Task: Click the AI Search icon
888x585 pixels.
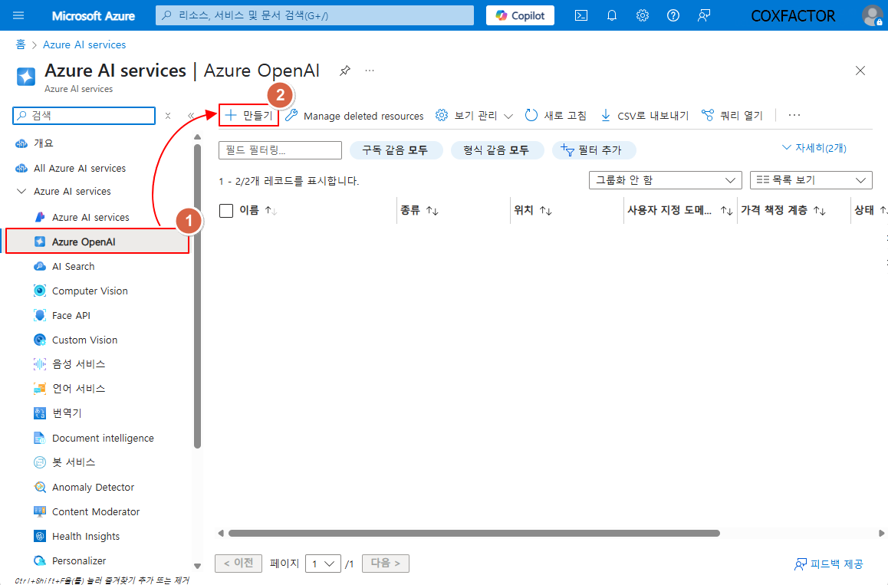Action: (x=40, y=266)
